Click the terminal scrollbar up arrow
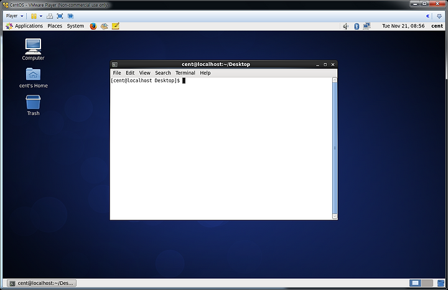The image size is (448, 290). point(335,80)
